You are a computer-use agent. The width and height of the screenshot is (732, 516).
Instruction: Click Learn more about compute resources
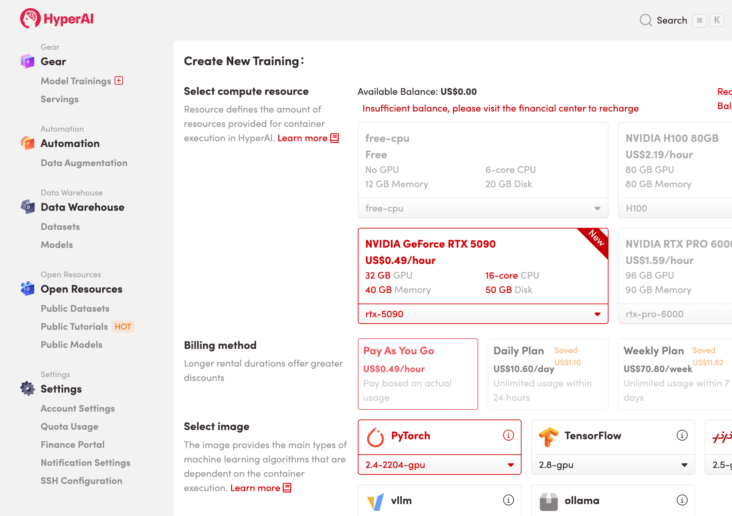(303, 138)
